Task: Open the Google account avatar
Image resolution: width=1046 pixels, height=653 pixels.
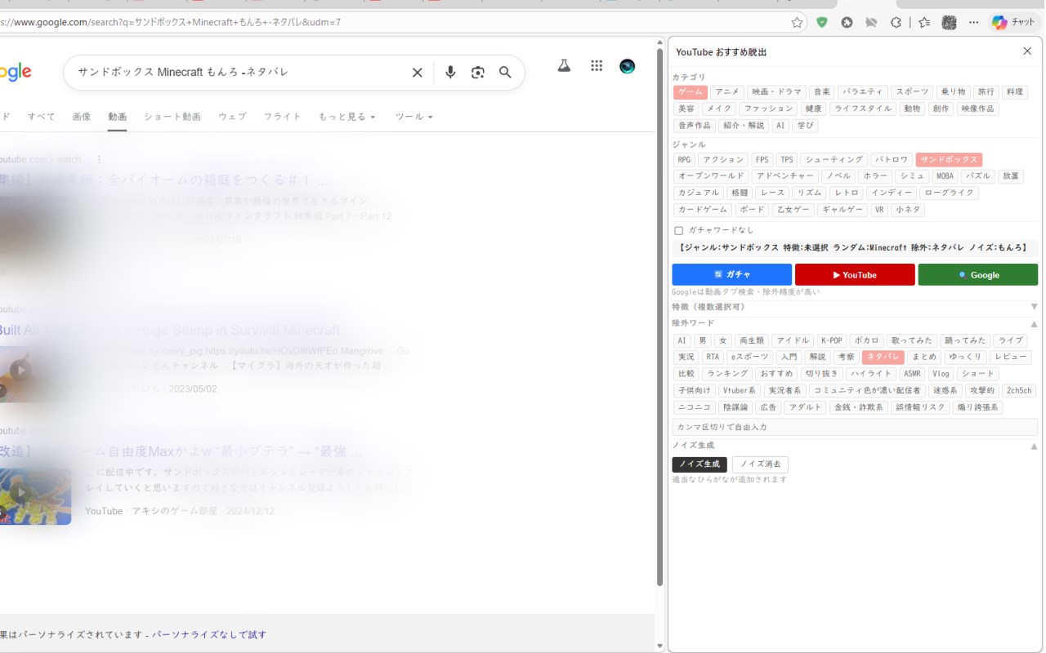Action: click(628, 66)
